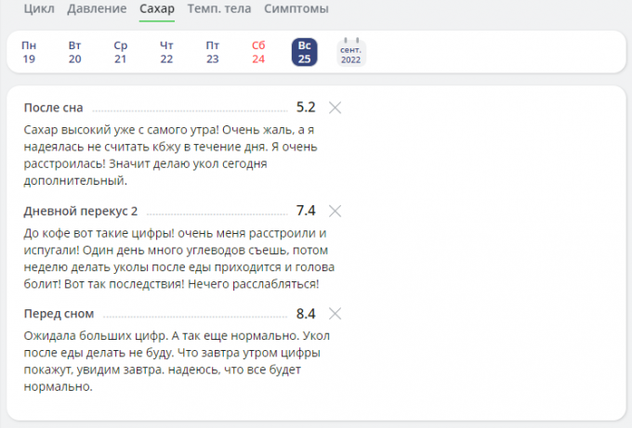Remove the Дневной перекус 2 entry
632x428 pixels.
[x=336, y=211]
